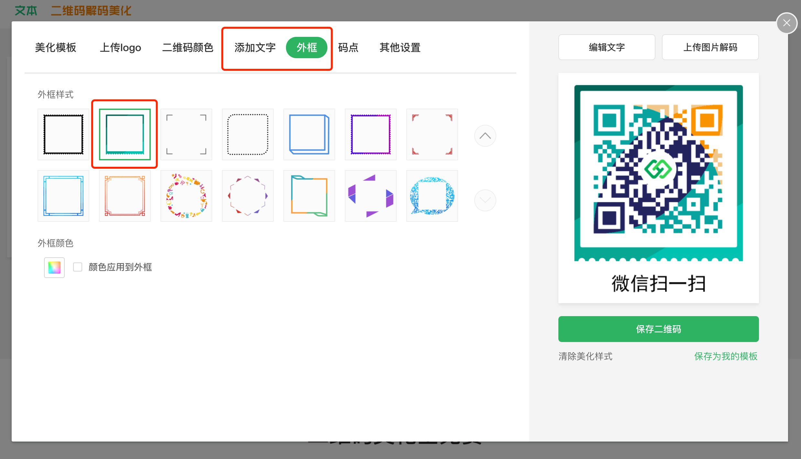The width and height of the screenshot is (801, 459).
Task: Switch to the 二维码颜色 tab
Action: tap(188, 48)
